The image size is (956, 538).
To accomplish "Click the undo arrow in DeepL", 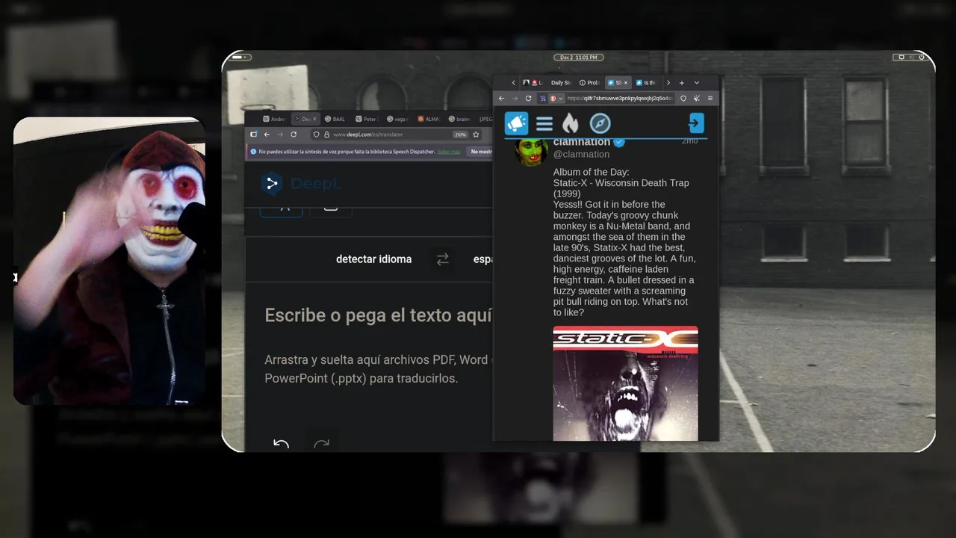I will click(281, 444).
